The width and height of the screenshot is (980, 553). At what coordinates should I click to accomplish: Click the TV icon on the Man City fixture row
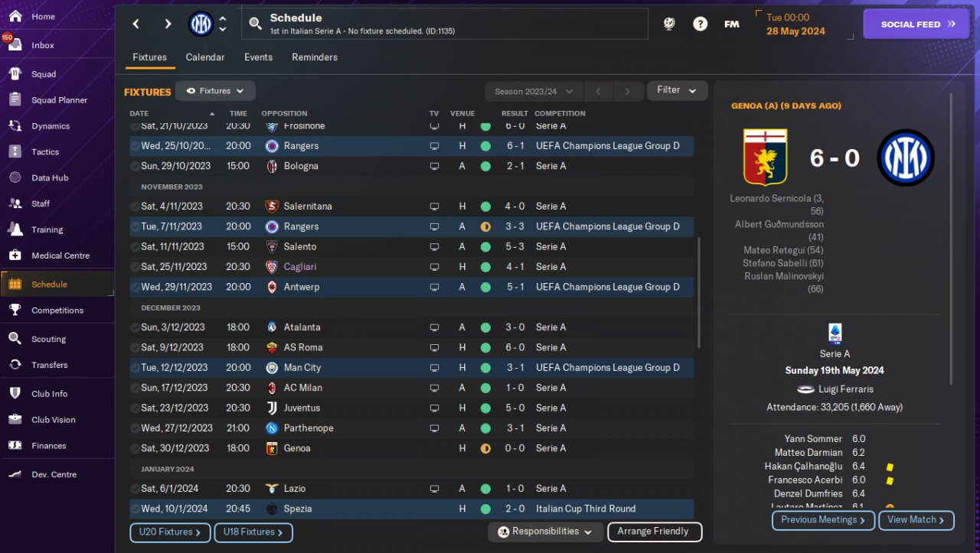pos(434,368)
